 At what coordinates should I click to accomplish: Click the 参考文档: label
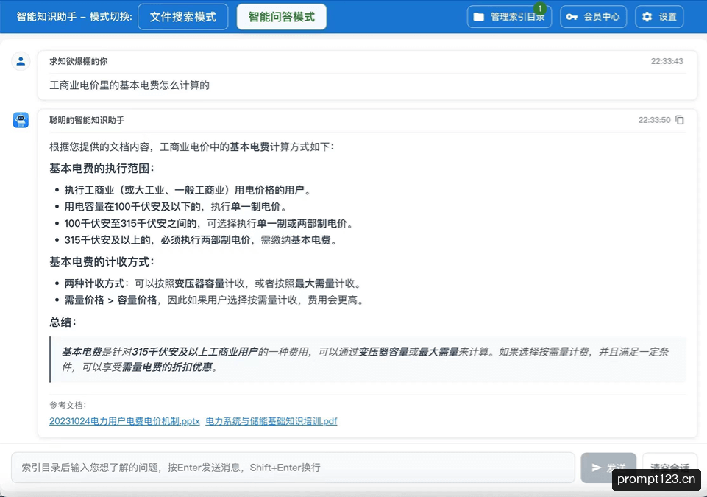pos(68,406)
